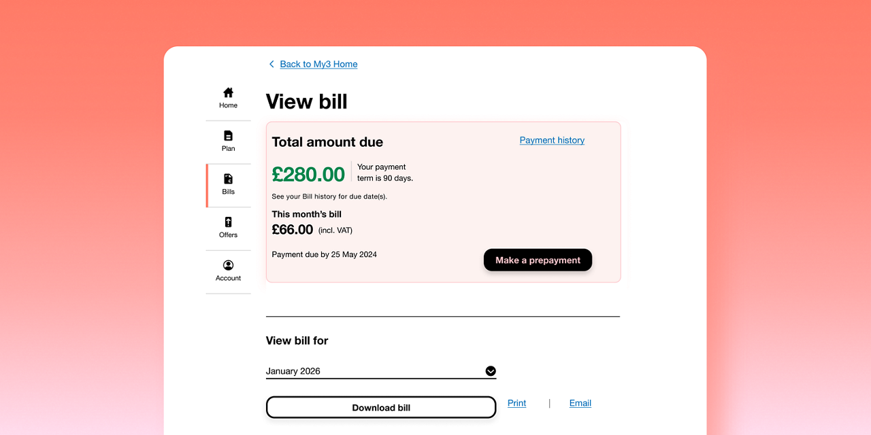Email the bill via the Email link
Screen dimensions: 871x435
(580, 403)
